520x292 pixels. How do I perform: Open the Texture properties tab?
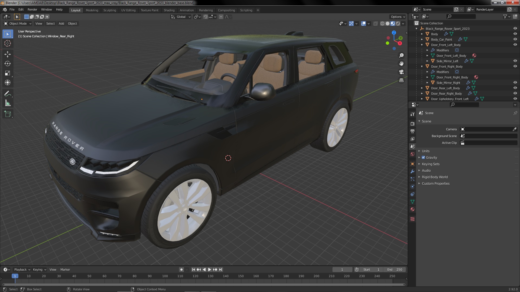tap(412, 219)
